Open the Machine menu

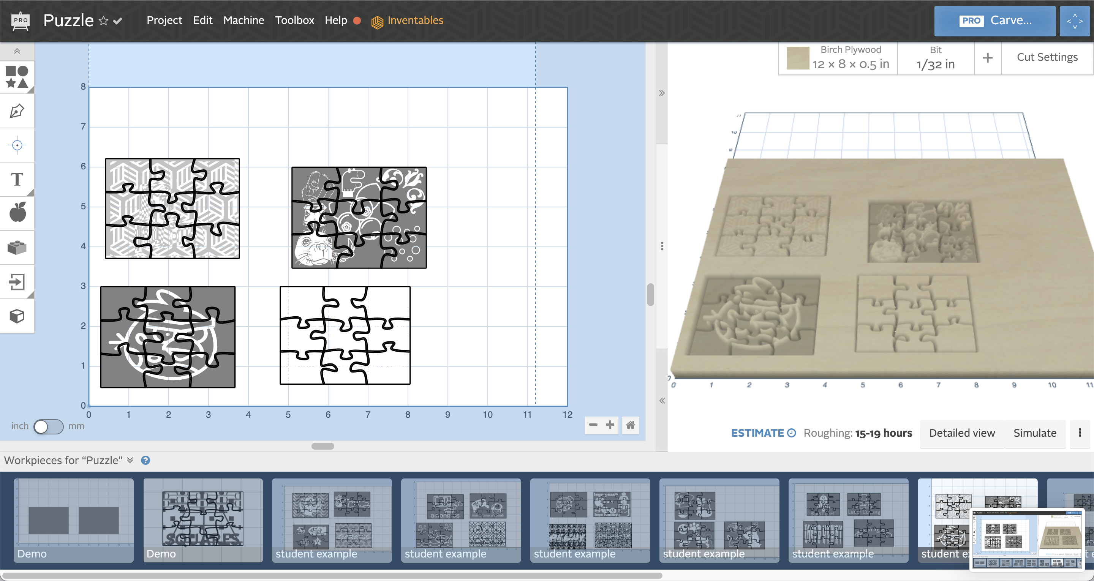tap(243, 21)
